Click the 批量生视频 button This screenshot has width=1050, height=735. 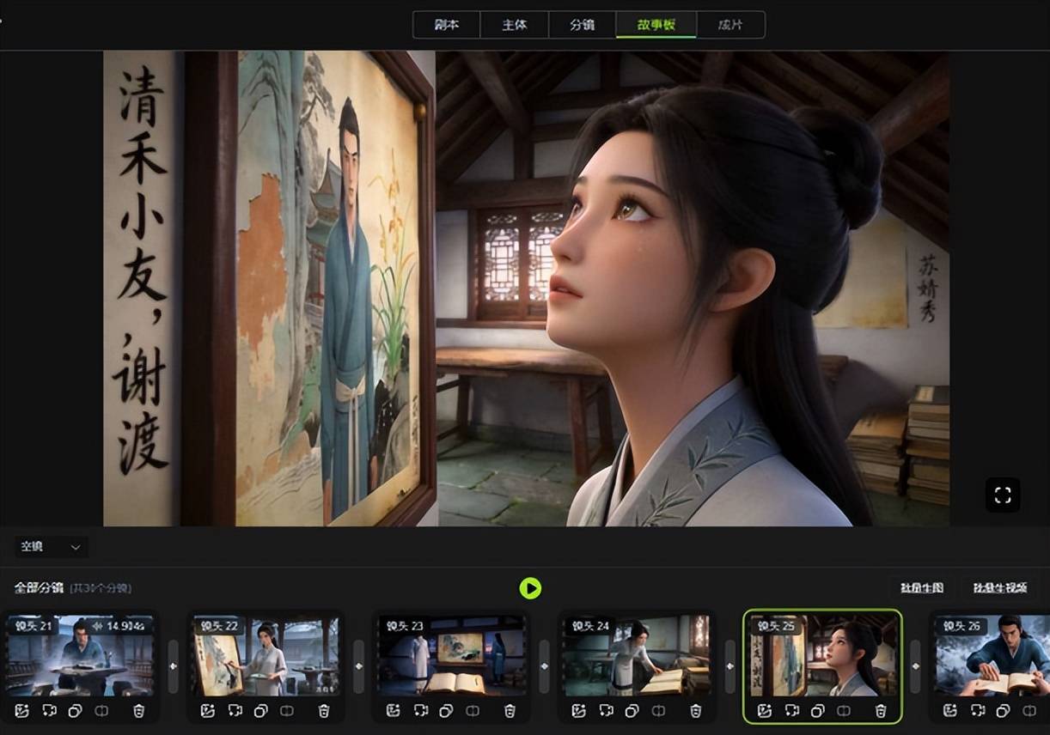pyautogui.click(x=1000, y=588)
